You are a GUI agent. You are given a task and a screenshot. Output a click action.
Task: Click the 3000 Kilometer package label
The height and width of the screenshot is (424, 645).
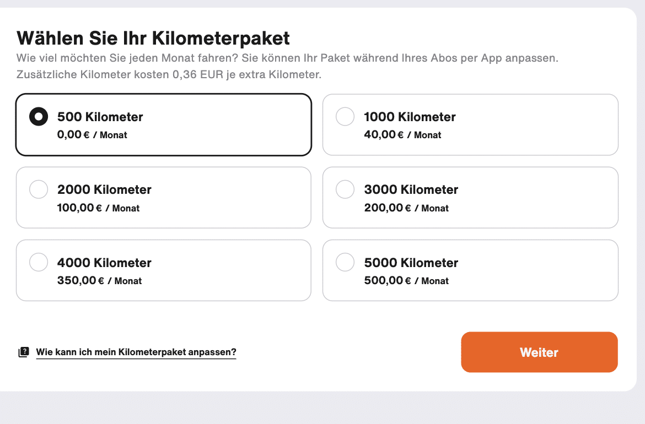(x=411, y=189)
